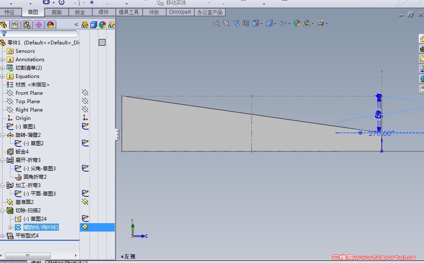
Task: Open Display Style dropdown arrow
Action: click(275, 24)
